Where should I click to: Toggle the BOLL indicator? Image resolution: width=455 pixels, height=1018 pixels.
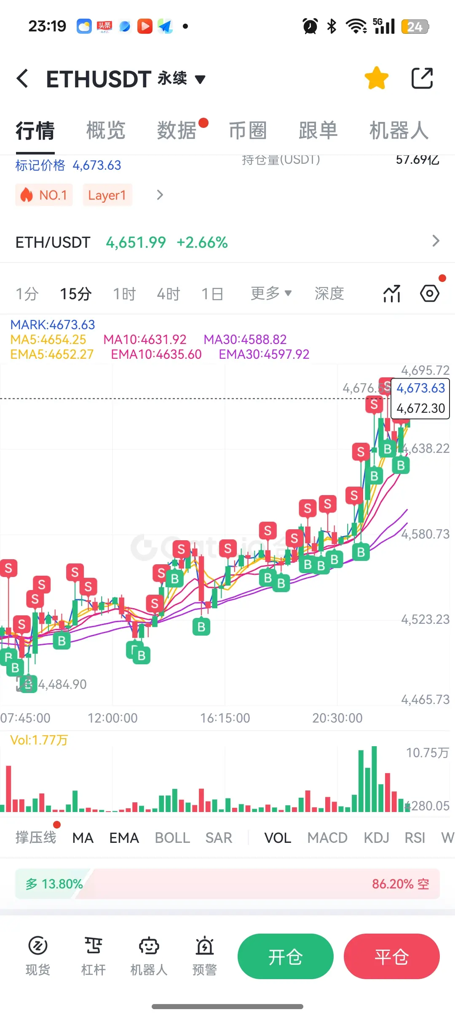pos(172,838)
